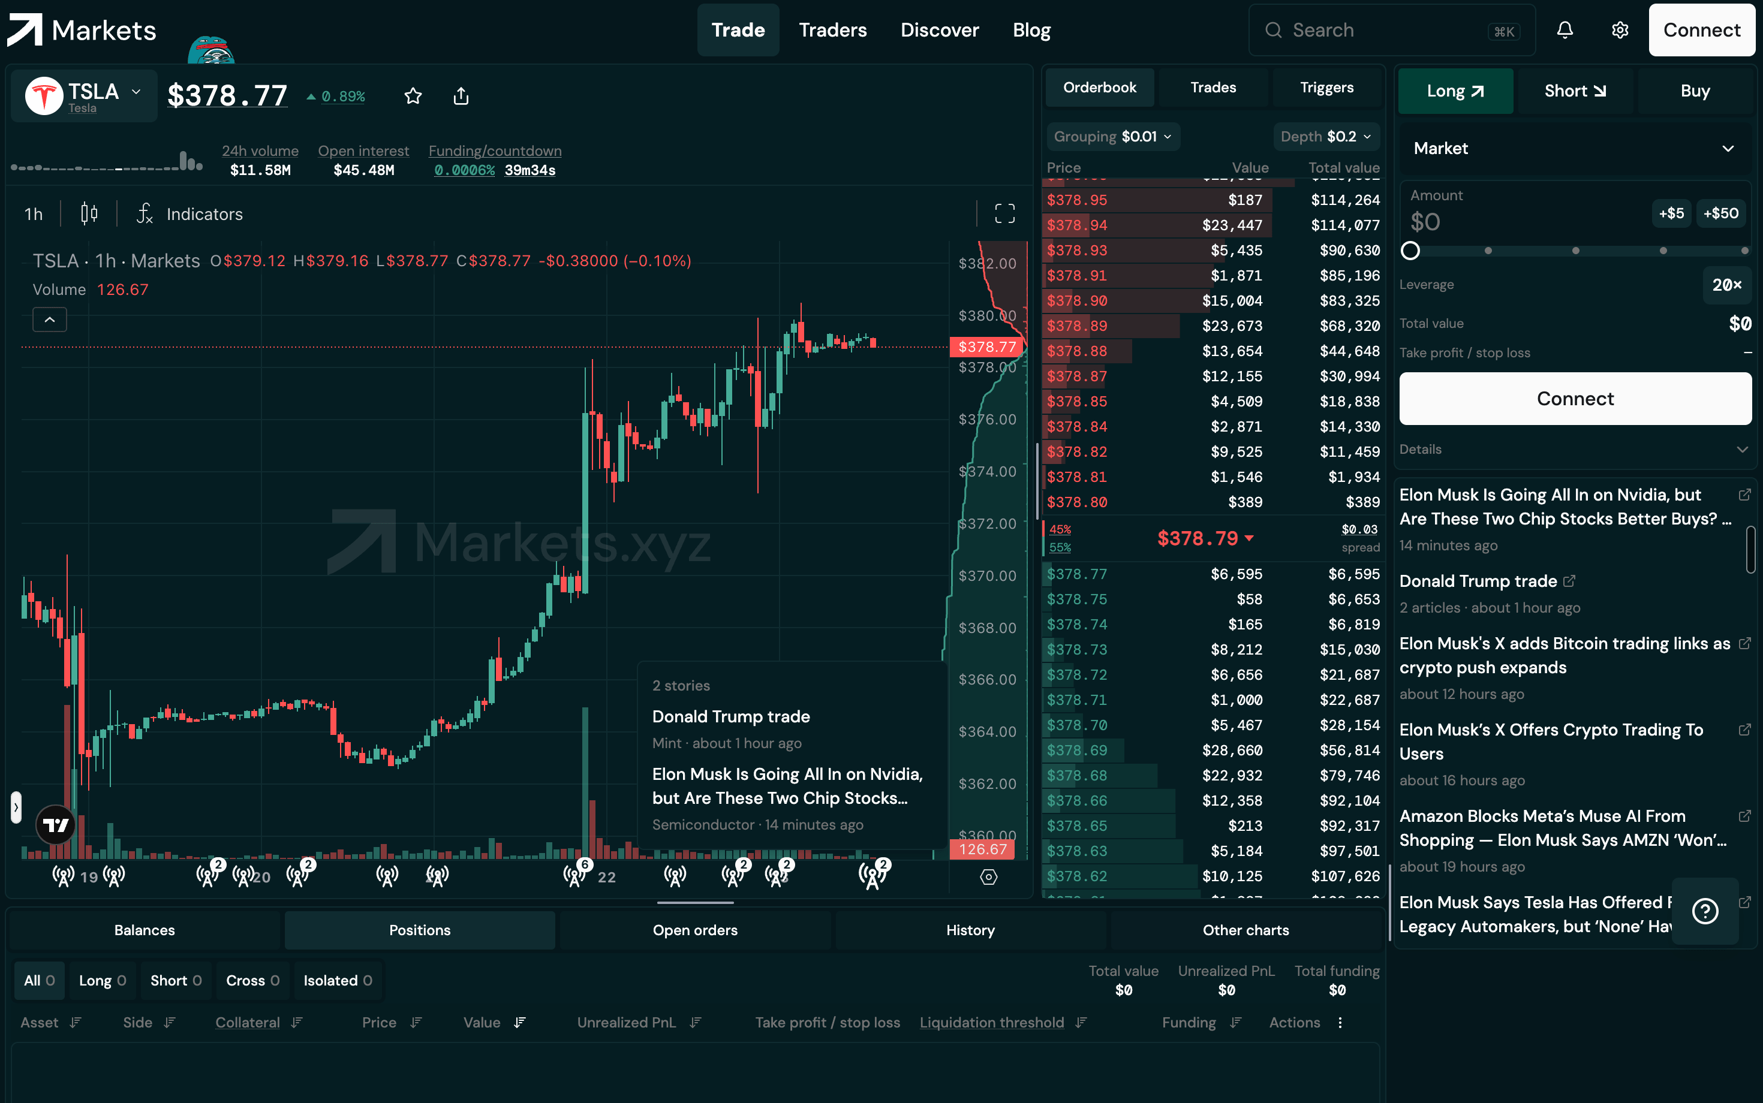
Task: Open chart settings hexagon icon
Action: (x=988, y=877)
